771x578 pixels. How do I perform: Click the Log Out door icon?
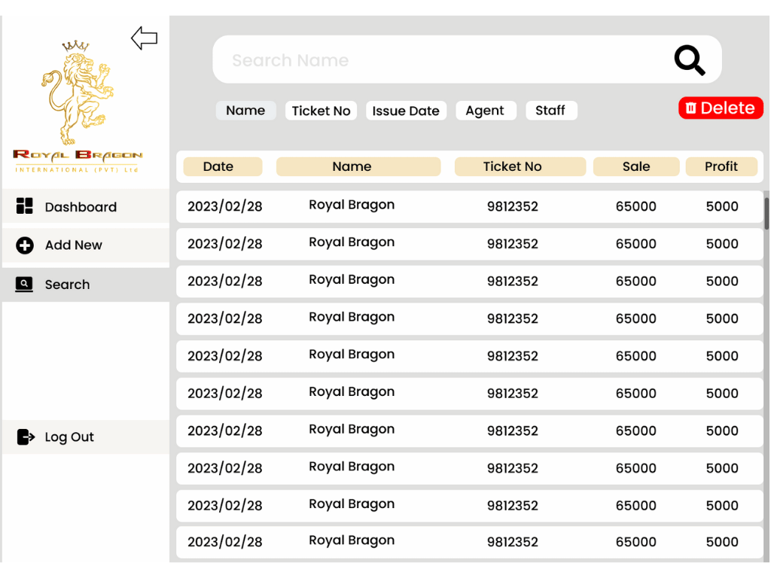(26, 437)
